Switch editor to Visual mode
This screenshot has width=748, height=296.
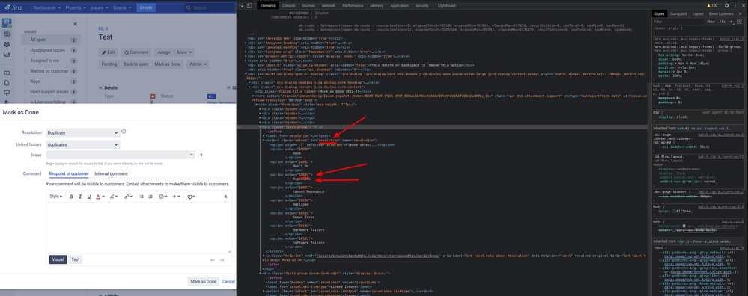(x=58, y=259)
